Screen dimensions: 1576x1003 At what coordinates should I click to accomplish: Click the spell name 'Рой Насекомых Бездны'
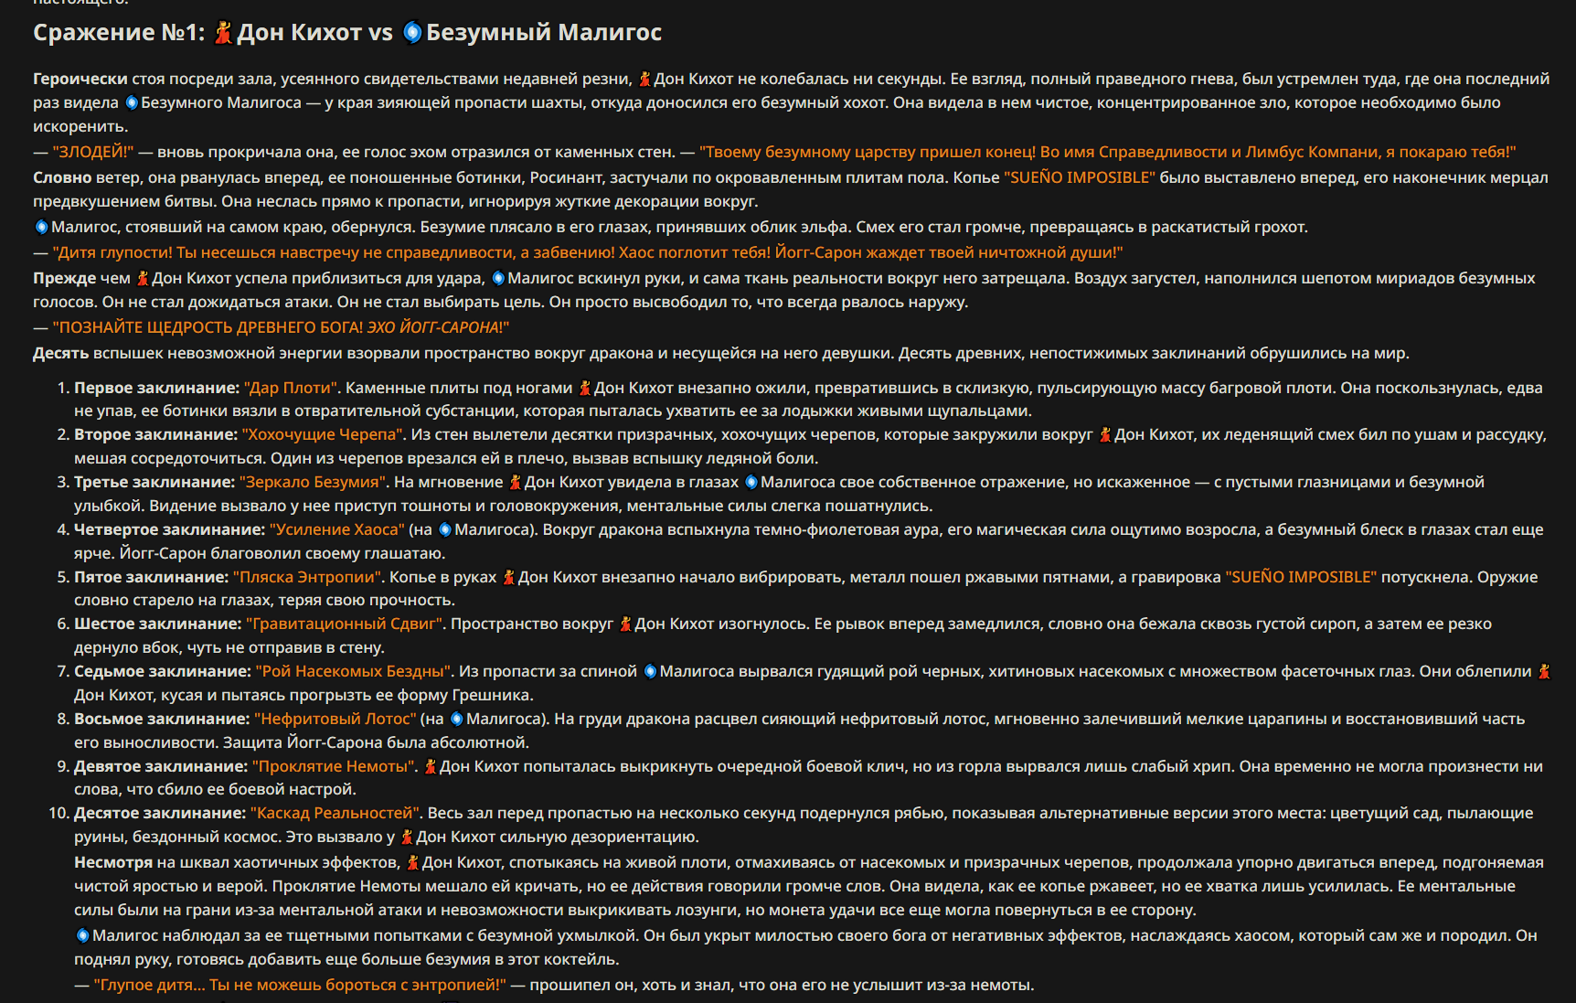pos(354,671)
